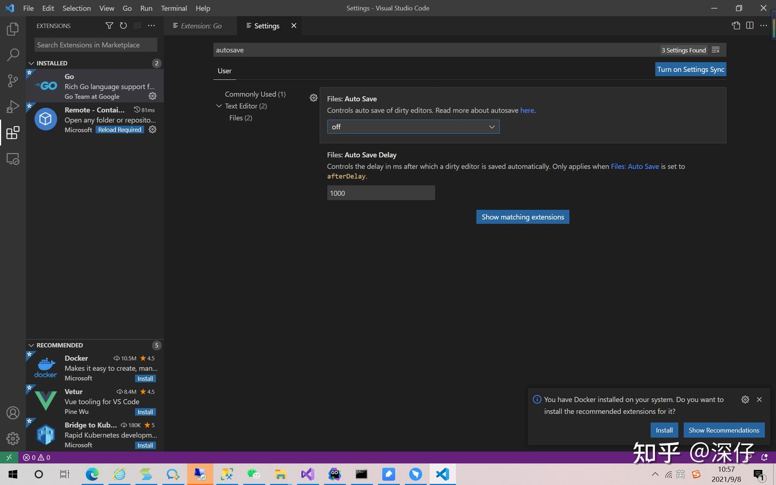The width and height of the screenshot is (776, 485).
Task: Open the Explorer view
Action: click(x=12, y=29)
